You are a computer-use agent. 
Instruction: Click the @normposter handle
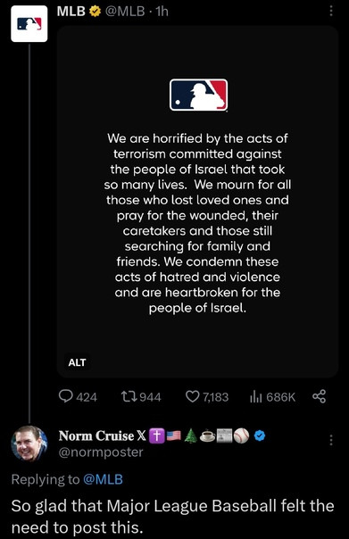101,452
